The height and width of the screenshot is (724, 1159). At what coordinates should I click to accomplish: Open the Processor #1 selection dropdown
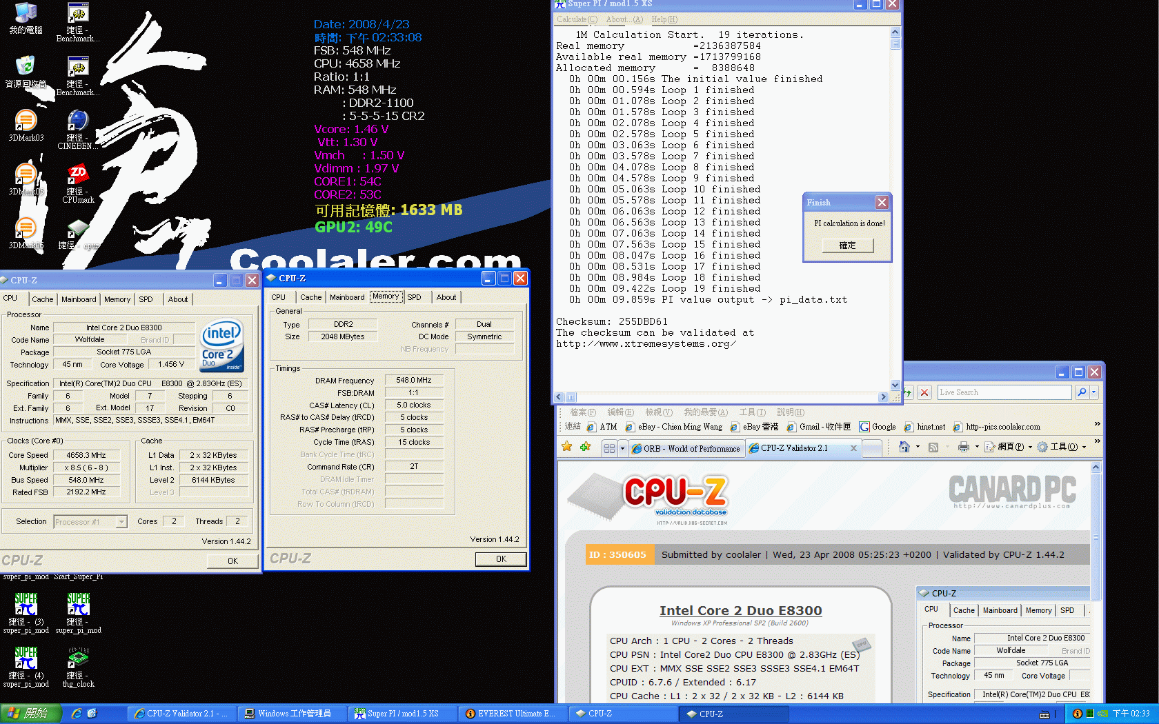121,522
